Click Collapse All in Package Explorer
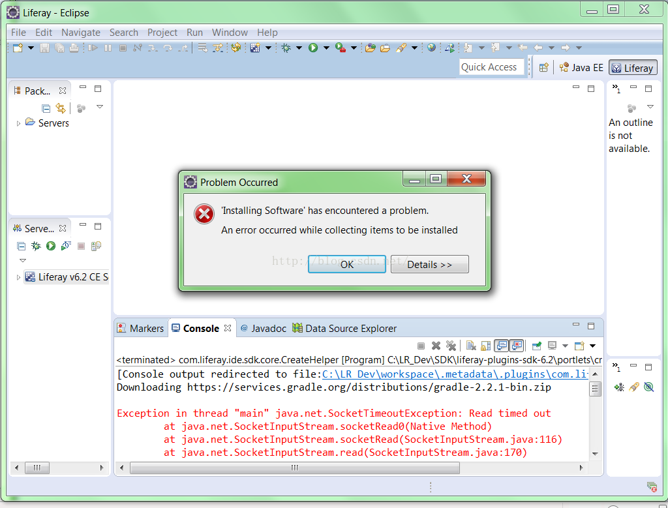 (46, 108)
